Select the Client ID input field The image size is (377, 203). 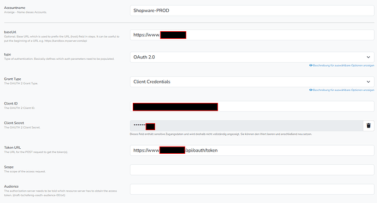click(252, 107)
